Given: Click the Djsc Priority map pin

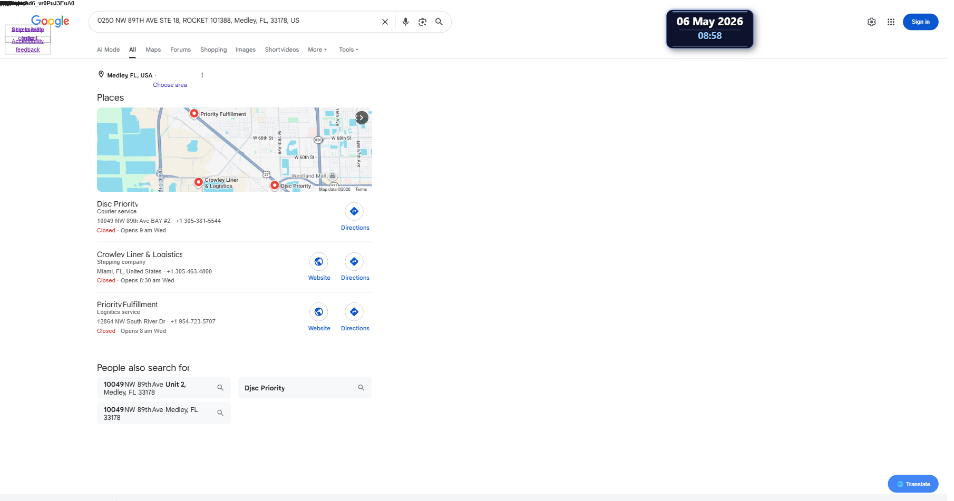Looking at the screenshot, I should point(275,185).
